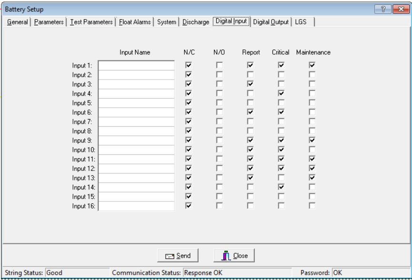This screenshot has height=280, width=412.
Task: Uncheck N/C for Input 1
Action: (x=189, y=65)
